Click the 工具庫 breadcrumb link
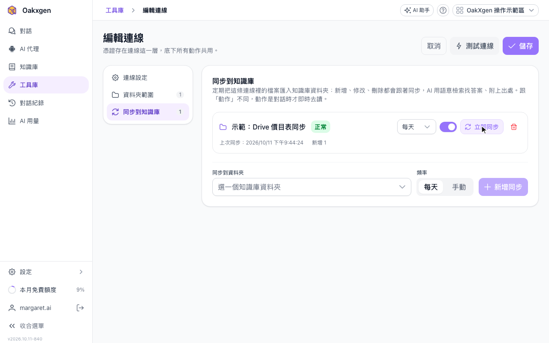This screenshot has height=343, width=549. tap(115, 10)
